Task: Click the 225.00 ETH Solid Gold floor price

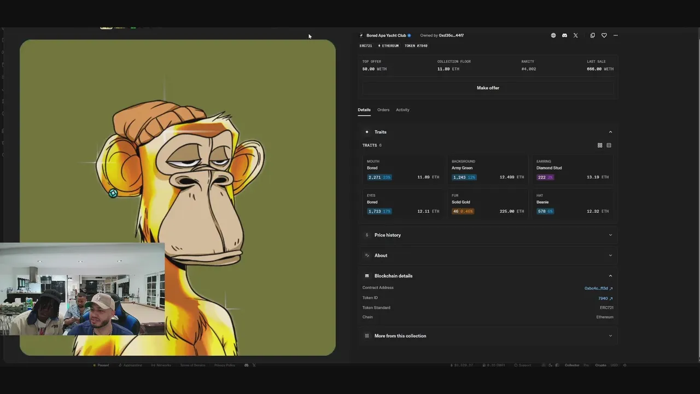Action: [x=512, y=211]
